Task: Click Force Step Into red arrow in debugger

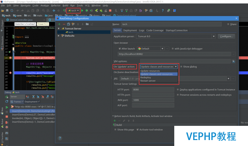Action: (43, 97)
